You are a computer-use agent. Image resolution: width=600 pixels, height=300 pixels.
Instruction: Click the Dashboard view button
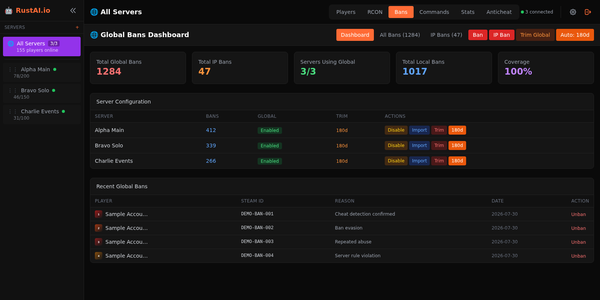coord(355,35)
